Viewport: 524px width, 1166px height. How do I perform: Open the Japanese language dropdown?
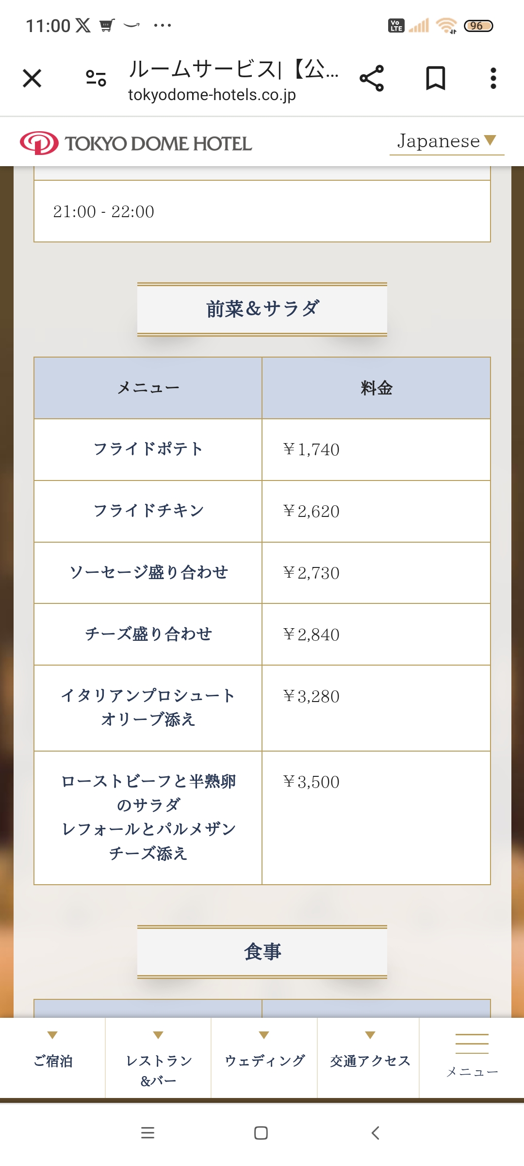pos(446,141)
